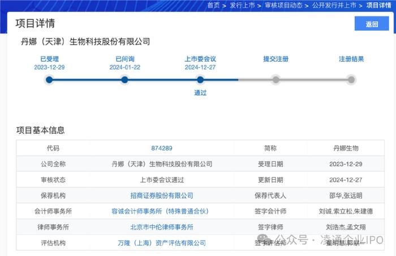Select the 已问询 stage label

125,59
